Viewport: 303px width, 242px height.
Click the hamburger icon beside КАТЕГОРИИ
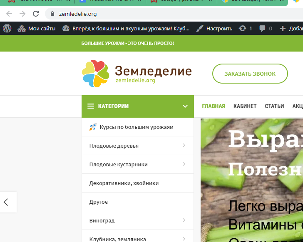tap(91, 106)
